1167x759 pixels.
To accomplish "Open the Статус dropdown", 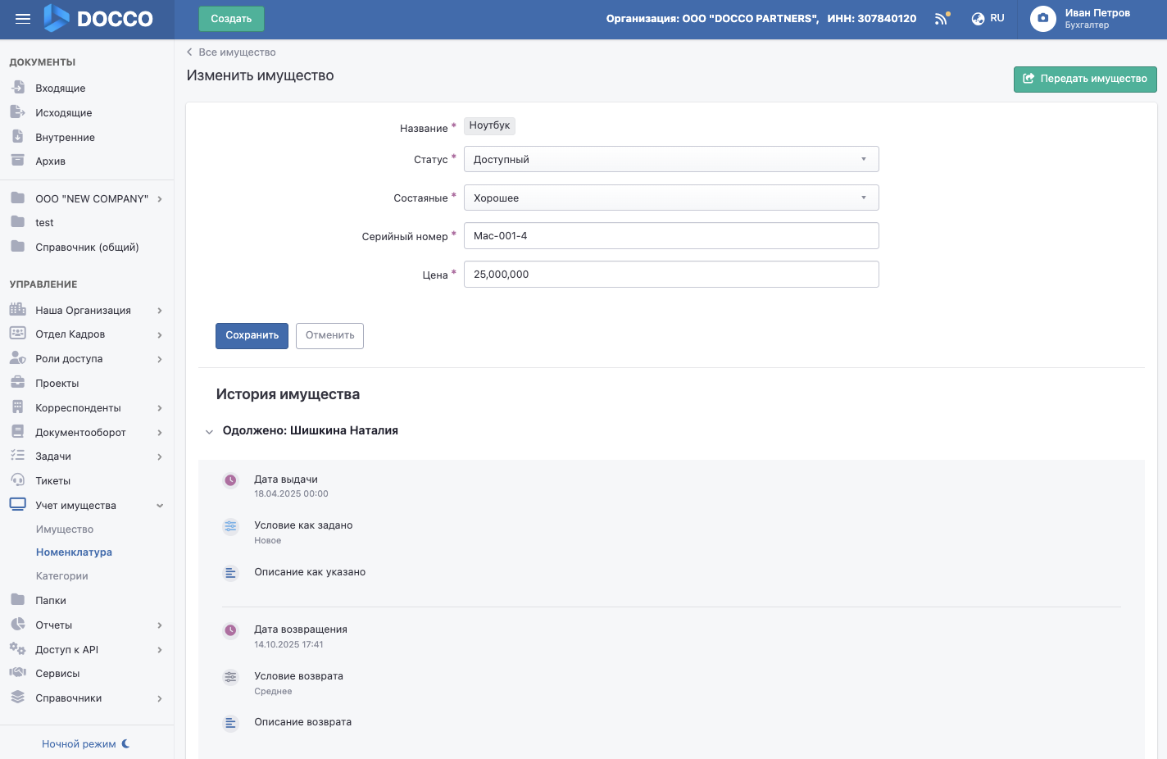I will coord(670,159).
